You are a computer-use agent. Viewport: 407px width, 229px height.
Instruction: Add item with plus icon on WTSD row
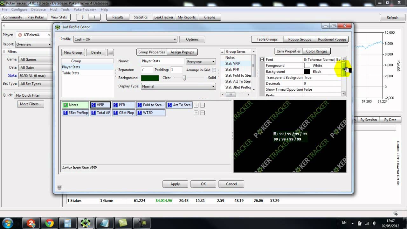(x=196, y=113)
